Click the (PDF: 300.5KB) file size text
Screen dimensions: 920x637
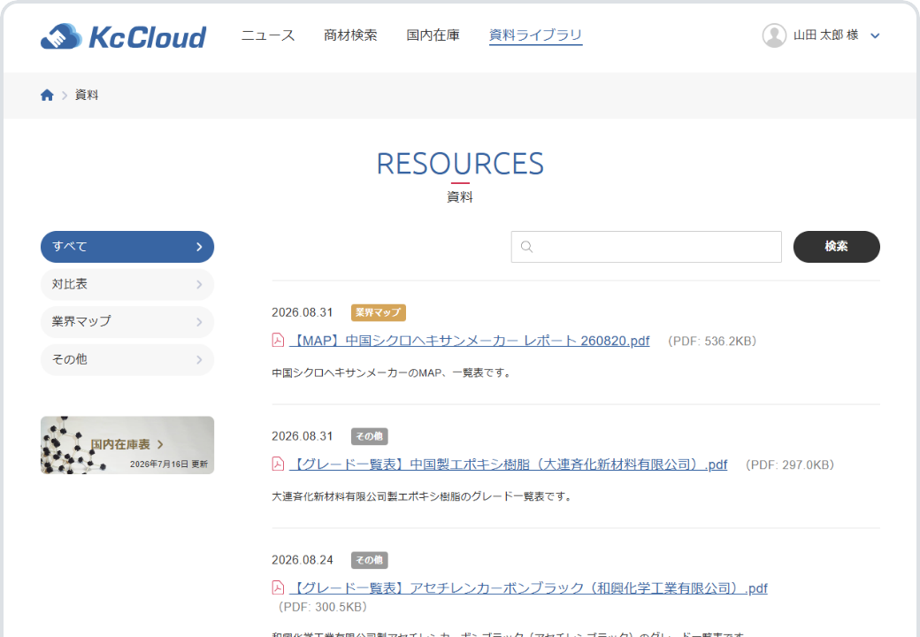pos(323,607)
